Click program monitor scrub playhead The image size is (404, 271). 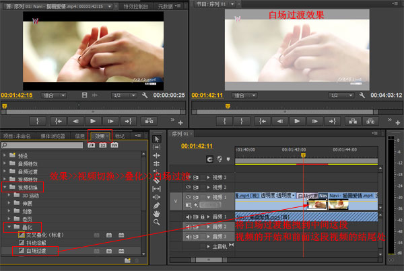click(228, 106)
